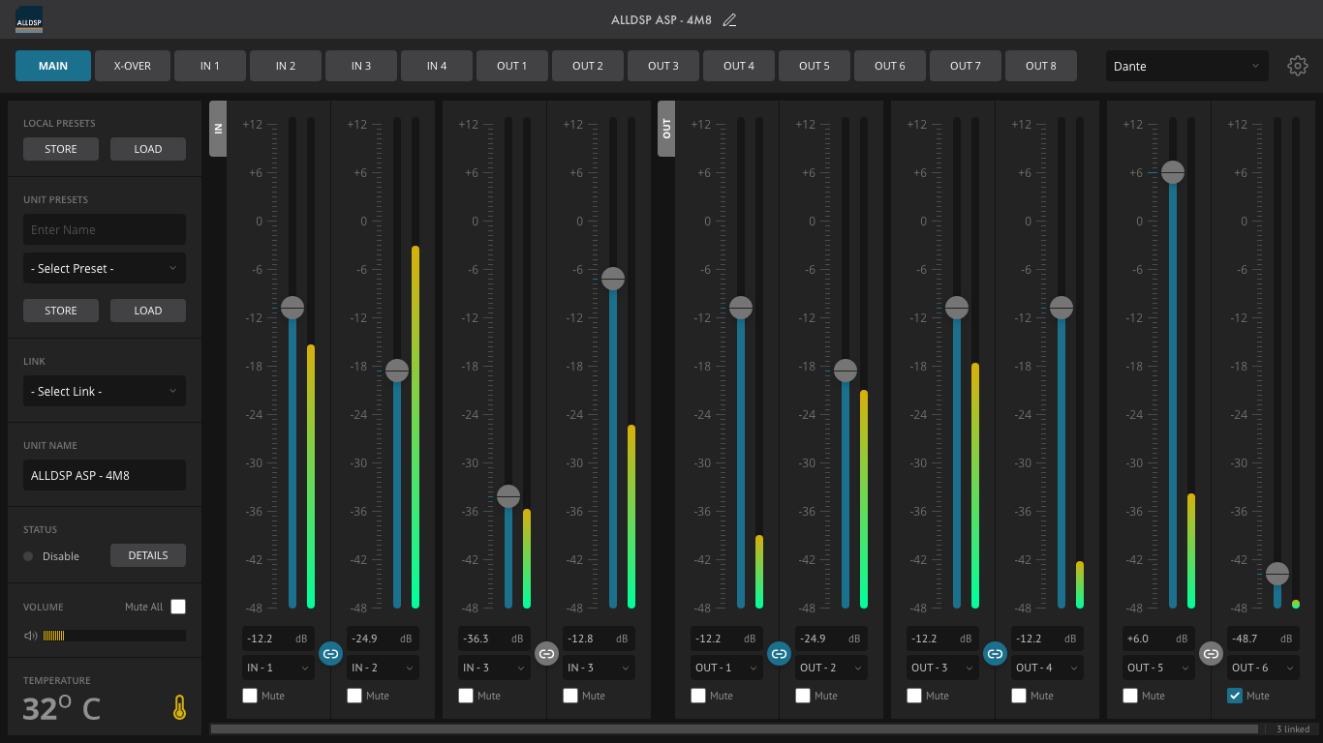Viewport: 1323px width, 743px height.
Task: Unmute the OUT-6 channel checkbox
Action: pos(1235,696)
